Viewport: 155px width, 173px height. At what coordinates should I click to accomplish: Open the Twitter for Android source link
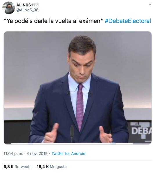click(69, 153)
